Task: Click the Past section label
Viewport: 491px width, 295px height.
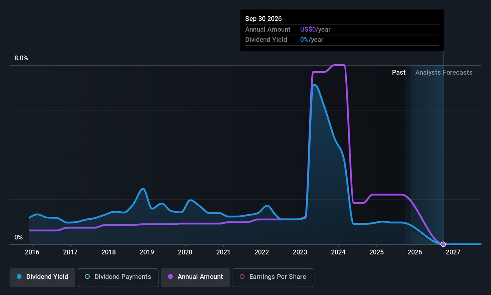Action: (x=399, y=73)
